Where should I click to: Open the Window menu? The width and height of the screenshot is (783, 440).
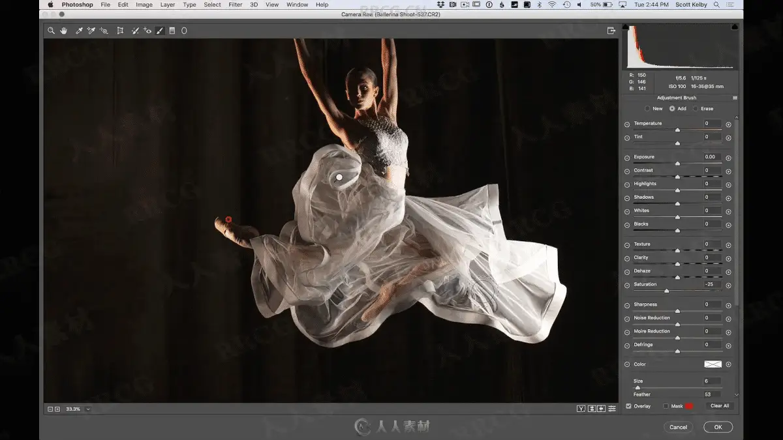298,5
